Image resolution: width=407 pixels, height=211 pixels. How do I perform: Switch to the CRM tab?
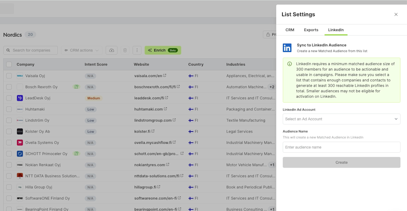pos(290,30)
